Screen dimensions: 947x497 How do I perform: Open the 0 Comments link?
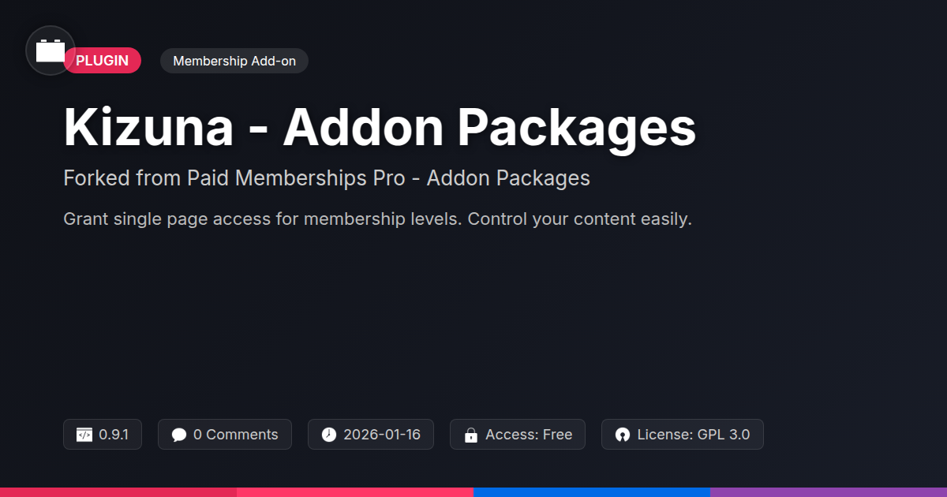click(235, 435)
